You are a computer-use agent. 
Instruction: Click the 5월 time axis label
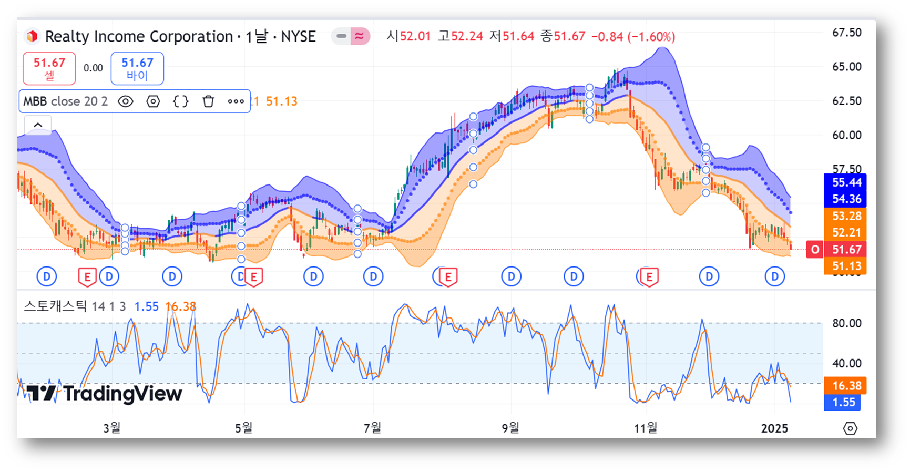pyautogui.click(x=243, y=428)
